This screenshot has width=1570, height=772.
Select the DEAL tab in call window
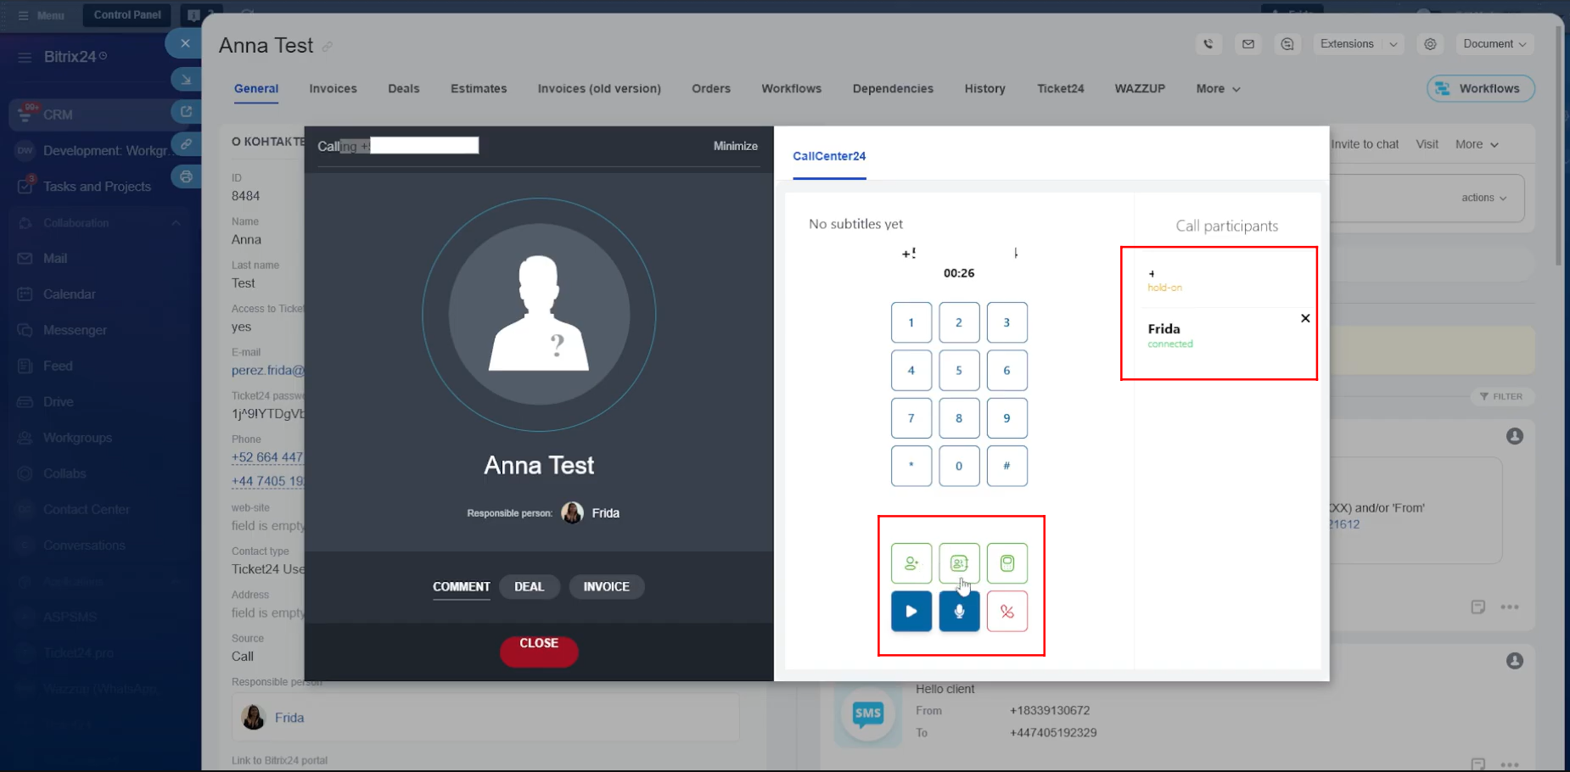[x=529, y=587]
